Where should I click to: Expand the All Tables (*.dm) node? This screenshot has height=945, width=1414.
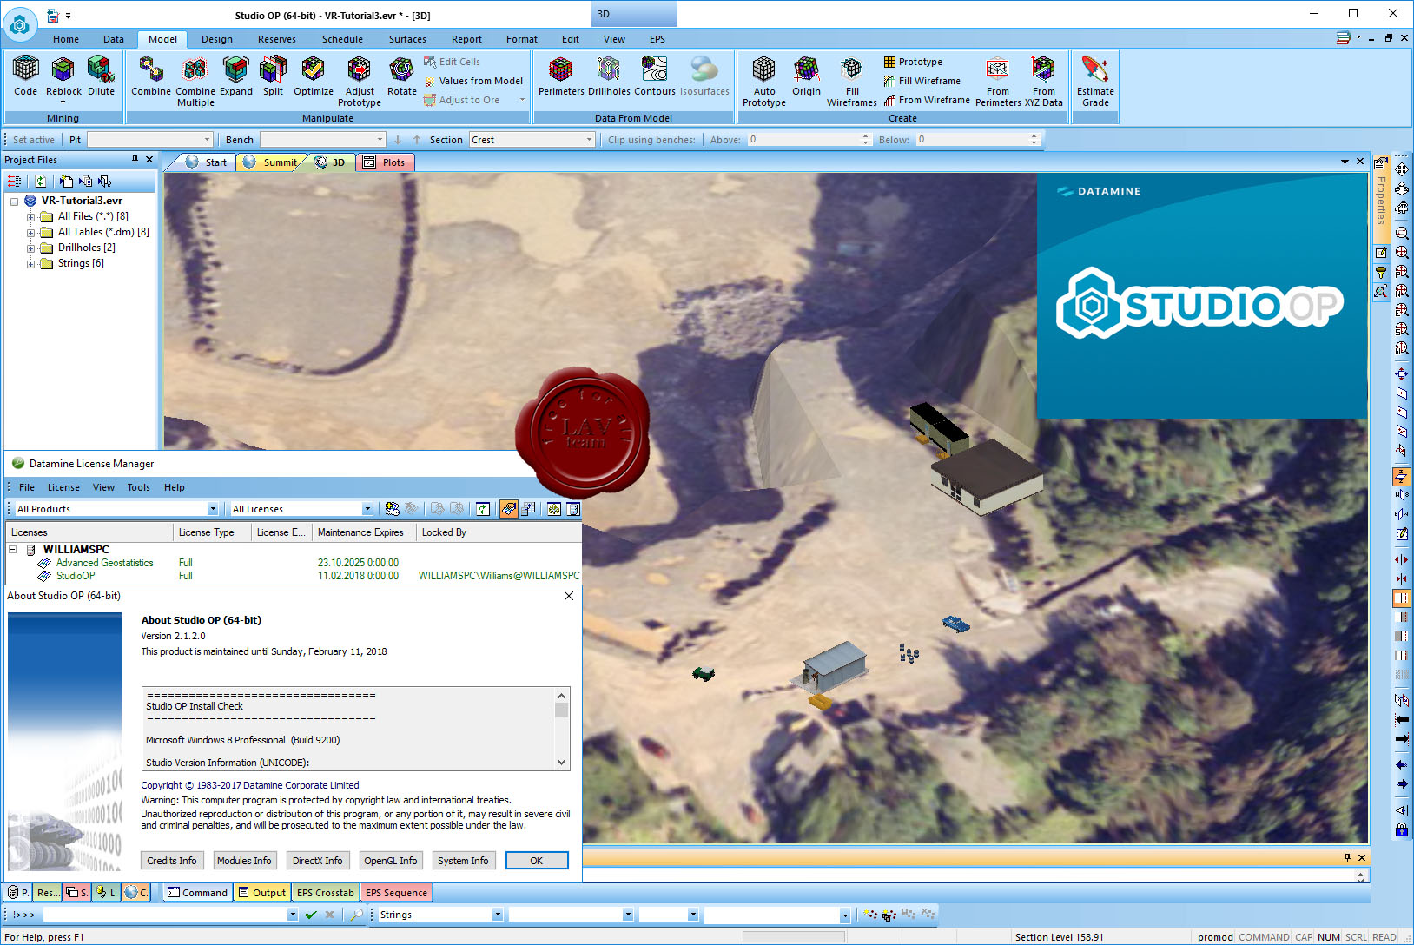tap(30, 232)
